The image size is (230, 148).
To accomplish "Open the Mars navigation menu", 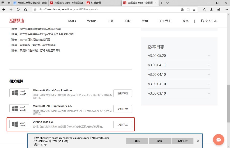I will tap(72, 21).
